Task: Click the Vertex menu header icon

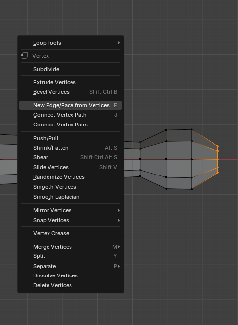Action: click(x=24, y=56)
